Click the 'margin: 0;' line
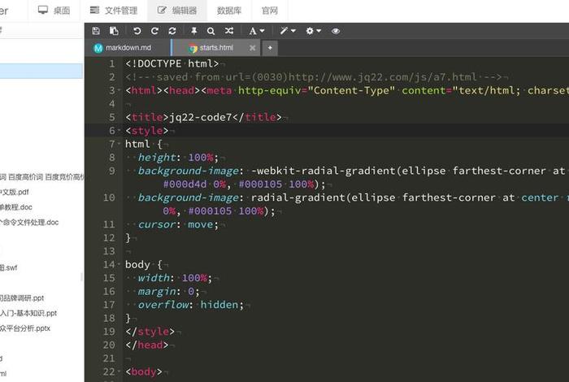The width and height of the screenshot is (569, 382). pyautogui.click(x=168, y=291)
